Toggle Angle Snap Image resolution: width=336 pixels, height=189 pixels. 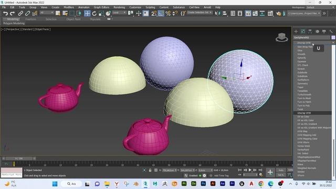[x=161, y=14]
